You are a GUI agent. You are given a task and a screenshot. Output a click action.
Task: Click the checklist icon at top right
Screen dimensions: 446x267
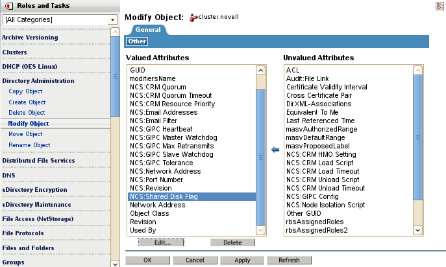point(440,6)
